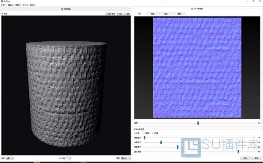Enable the 均衡 checkbox in surface settings
This screenshot has width=263, height=163.
click(153, 133)
